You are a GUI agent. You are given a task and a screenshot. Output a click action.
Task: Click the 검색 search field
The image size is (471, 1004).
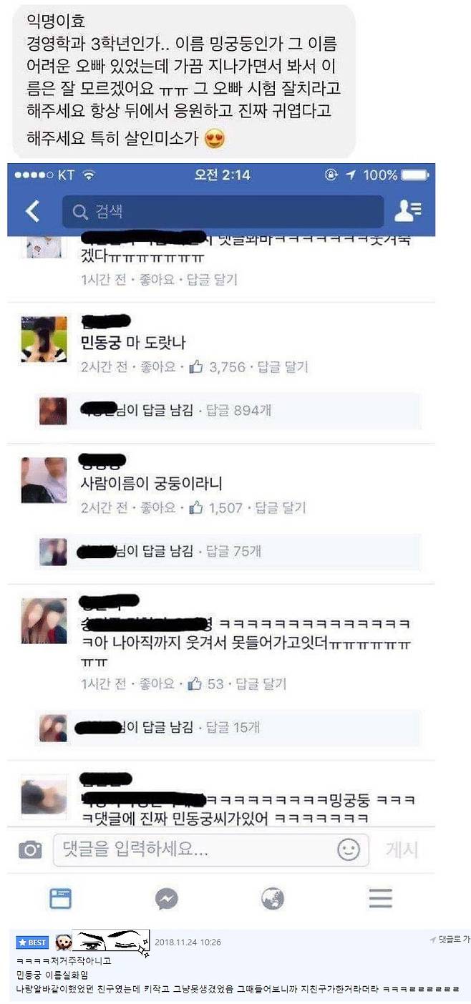click(x=223, y=211)
